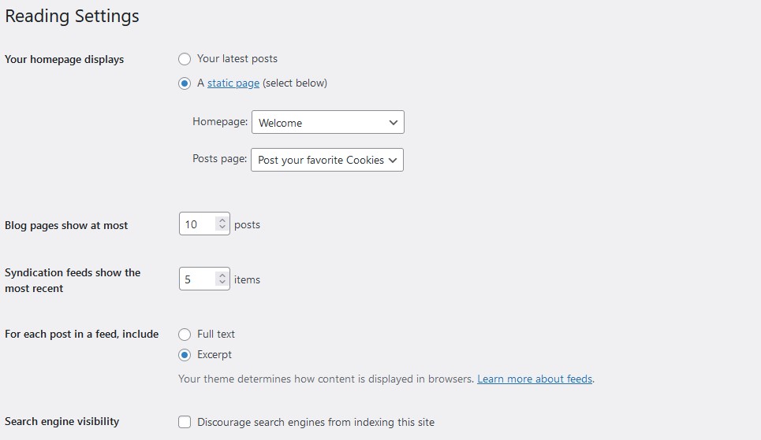Click the 'Blog pages show at most' label
This screenshot has height=440, width=761.
click(x=66, y=226)
